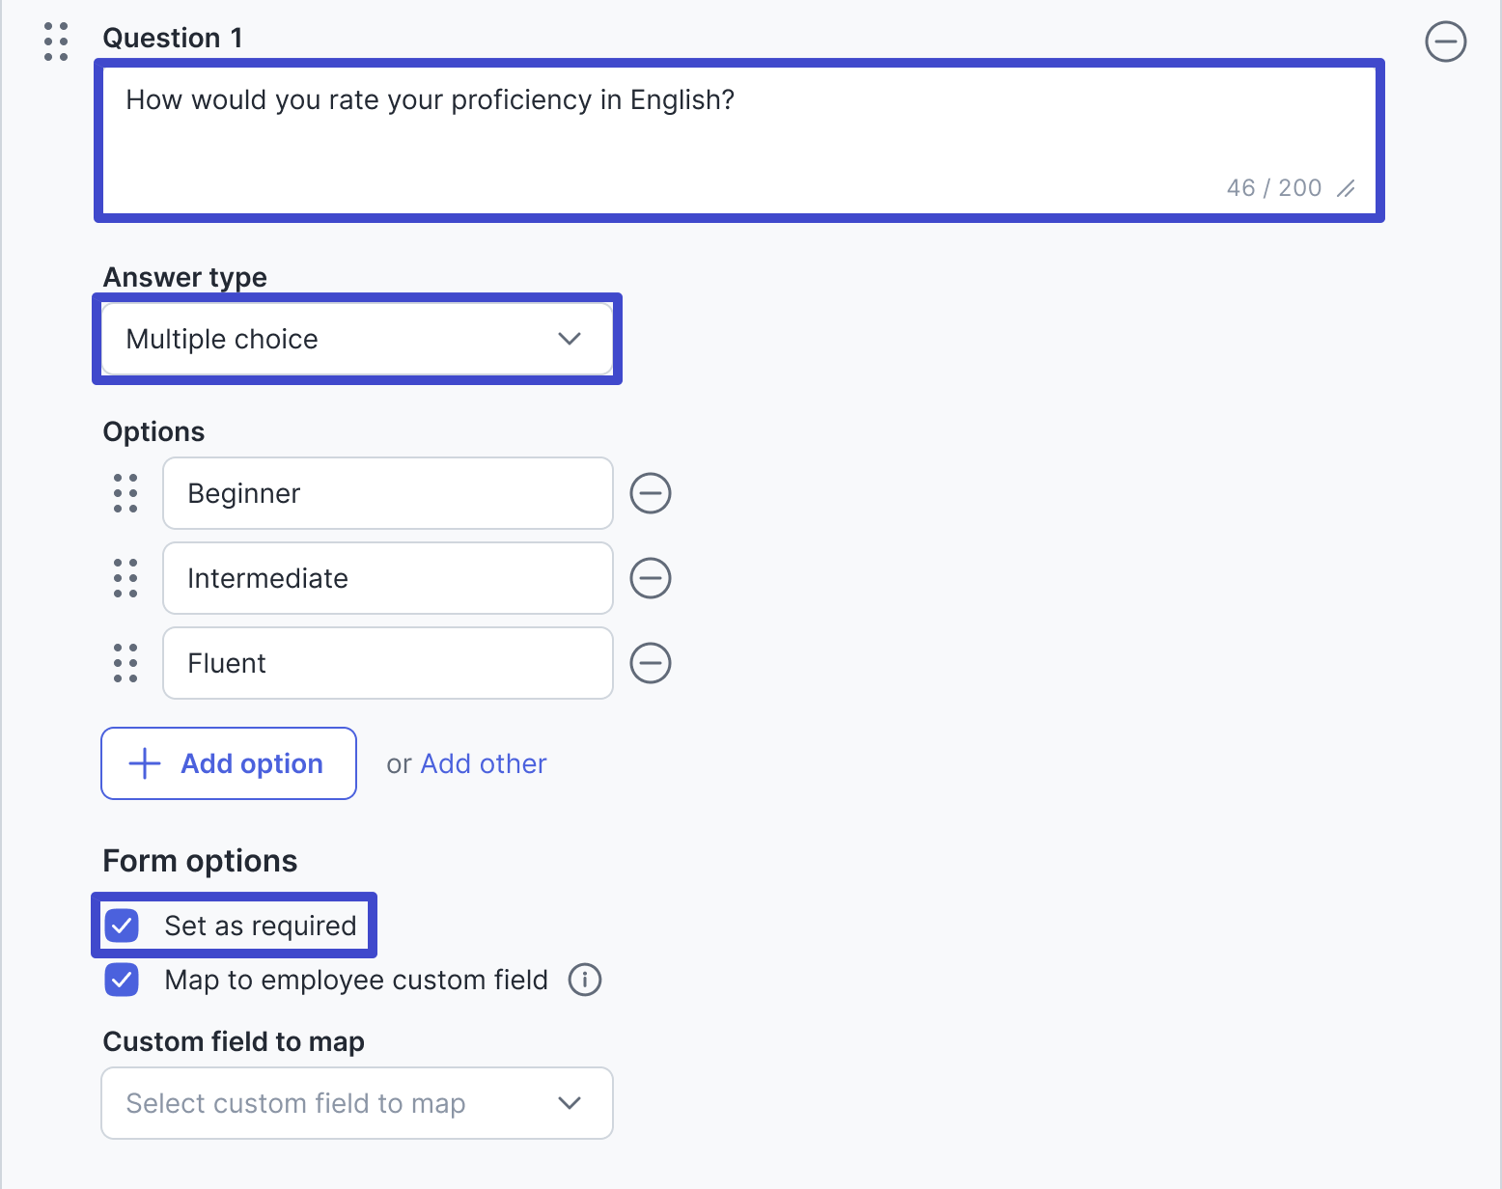Click the Beginner option text field
This screenshot has width=1502, height=1189.
[x=388, y=493]
